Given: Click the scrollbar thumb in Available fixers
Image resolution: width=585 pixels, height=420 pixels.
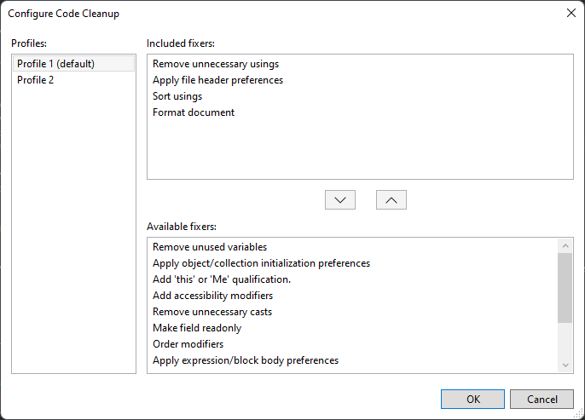Looking at the screenshot, I should [x=565, y=288].
